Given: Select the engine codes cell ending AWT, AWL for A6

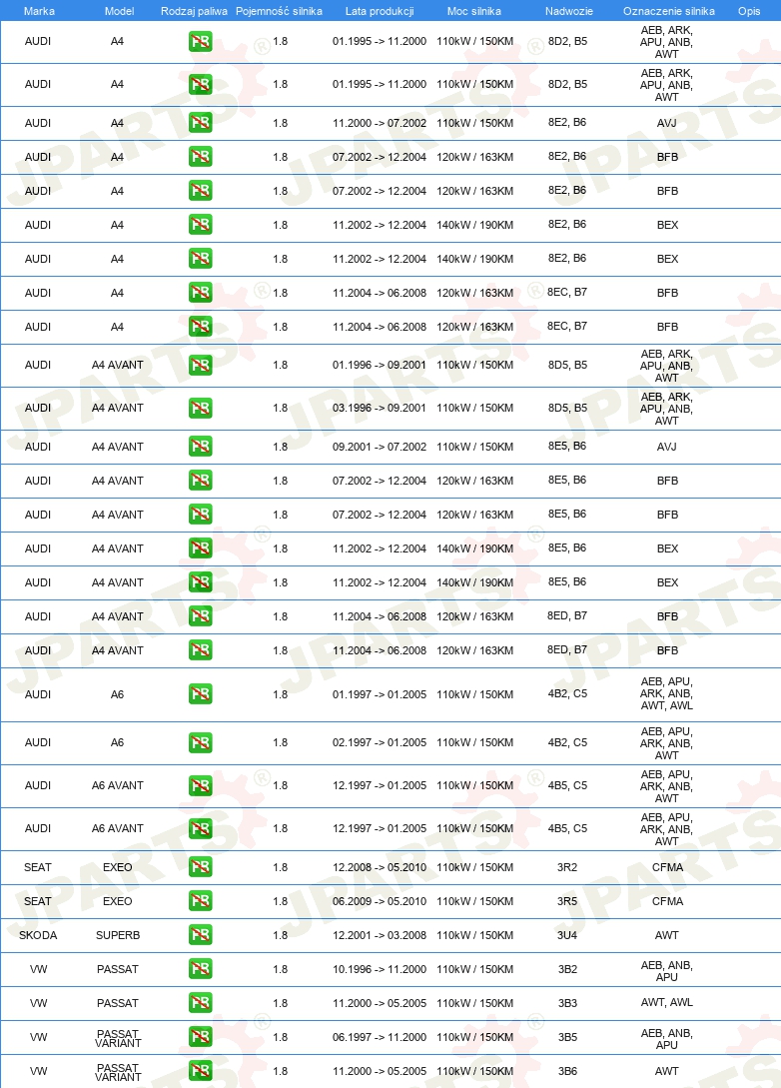Looking at the screenshot, I should click(666, 694).
